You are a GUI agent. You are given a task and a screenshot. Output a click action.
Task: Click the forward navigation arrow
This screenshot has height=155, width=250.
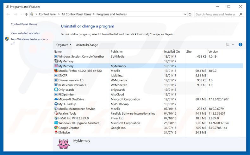(16, 14)
